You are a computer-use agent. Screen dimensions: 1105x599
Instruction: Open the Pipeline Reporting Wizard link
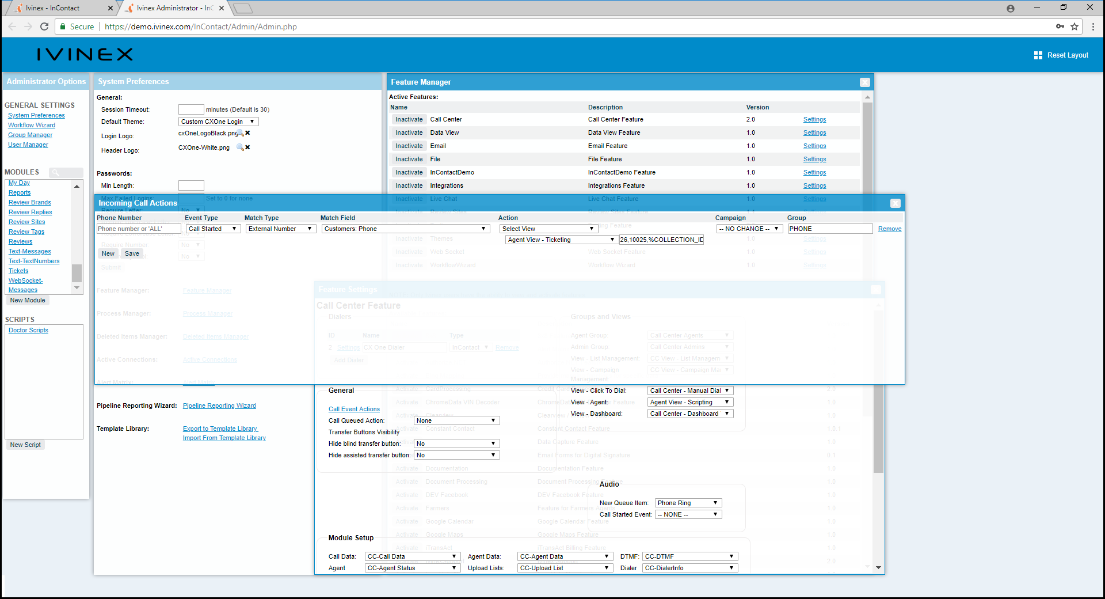pyautogui.click(x=219, y=406)
